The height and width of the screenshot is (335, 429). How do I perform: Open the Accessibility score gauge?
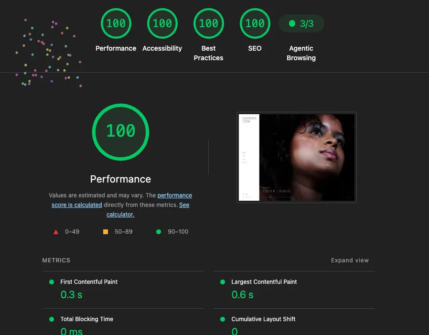[162, 23]
